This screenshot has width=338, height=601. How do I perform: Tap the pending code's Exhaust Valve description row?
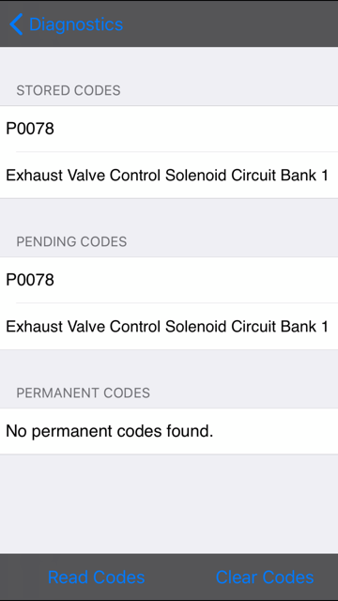[169, 326]
